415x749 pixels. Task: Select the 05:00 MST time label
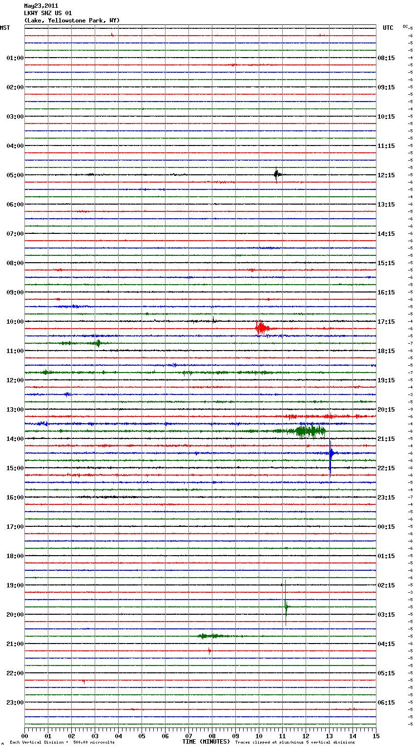pyautogui.click(x=15, y=175)
